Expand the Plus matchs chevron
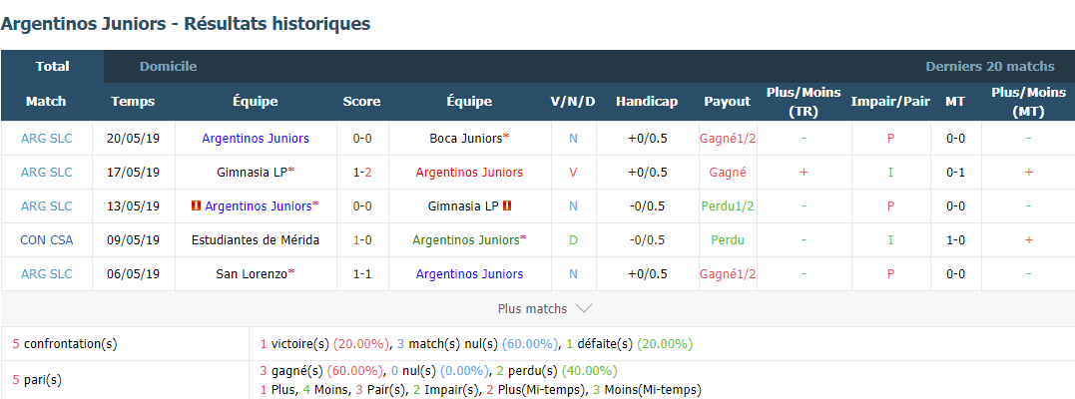The height and width of the screenshot is (399, 1075). click(x=584, y=308)
